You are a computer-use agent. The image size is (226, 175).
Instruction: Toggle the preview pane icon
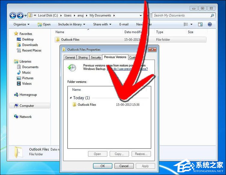(x=200, y=24)
